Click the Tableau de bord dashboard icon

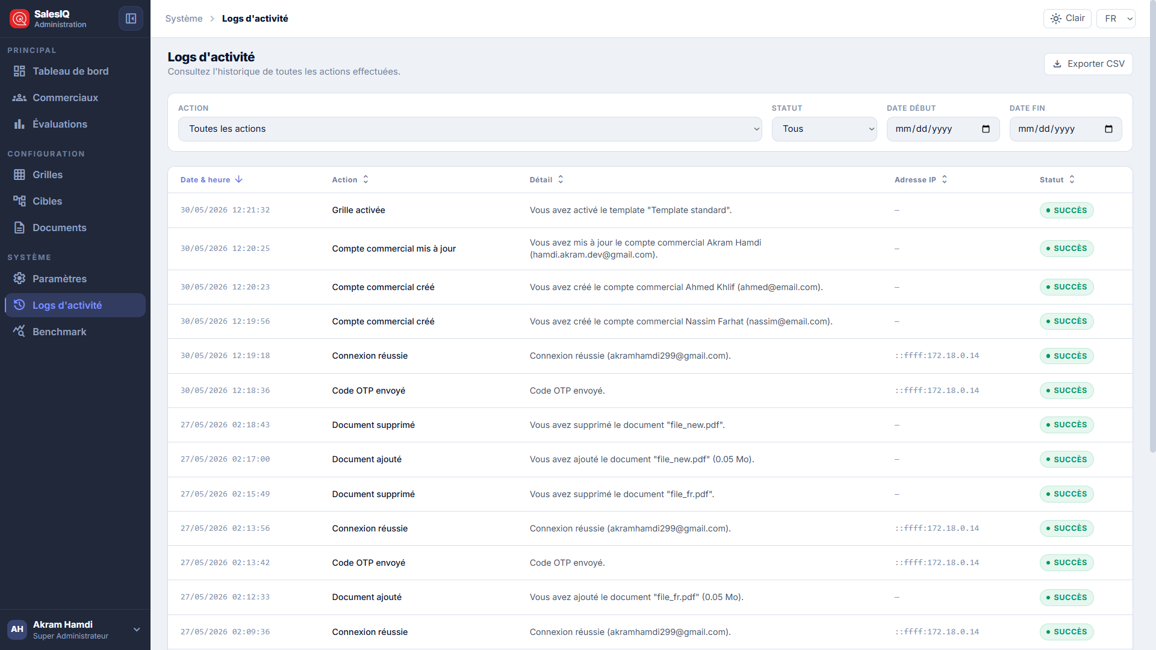(19, 71)
